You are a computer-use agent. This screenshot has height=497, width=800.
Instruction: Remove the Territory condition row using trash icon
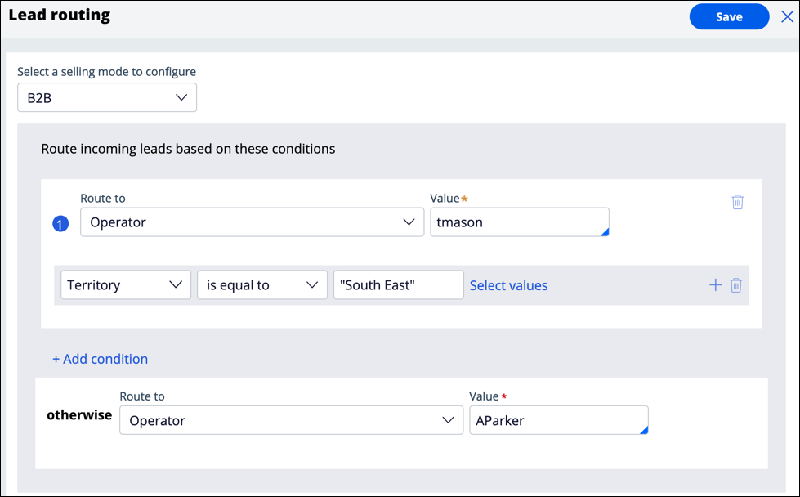tap(736, 285)
